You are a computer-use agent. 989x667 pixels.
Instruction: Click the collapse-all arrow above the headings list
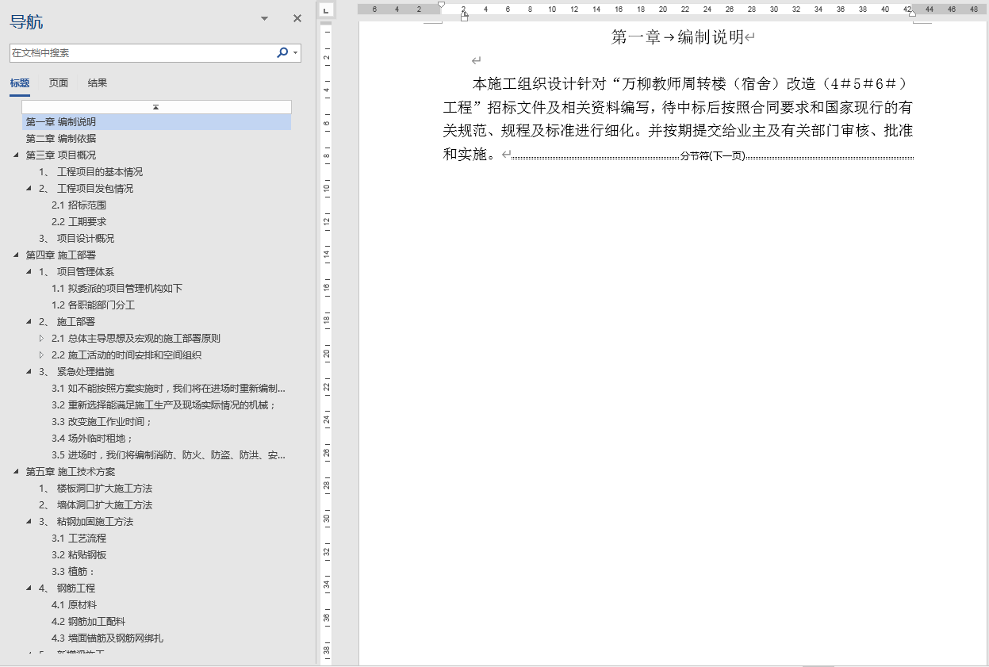click(x=156, y=106)
